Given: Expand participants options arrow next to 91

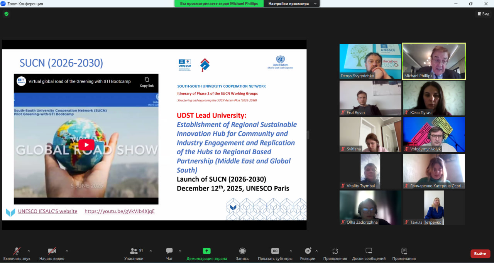Looking at the screenshot, I should 151,251.
